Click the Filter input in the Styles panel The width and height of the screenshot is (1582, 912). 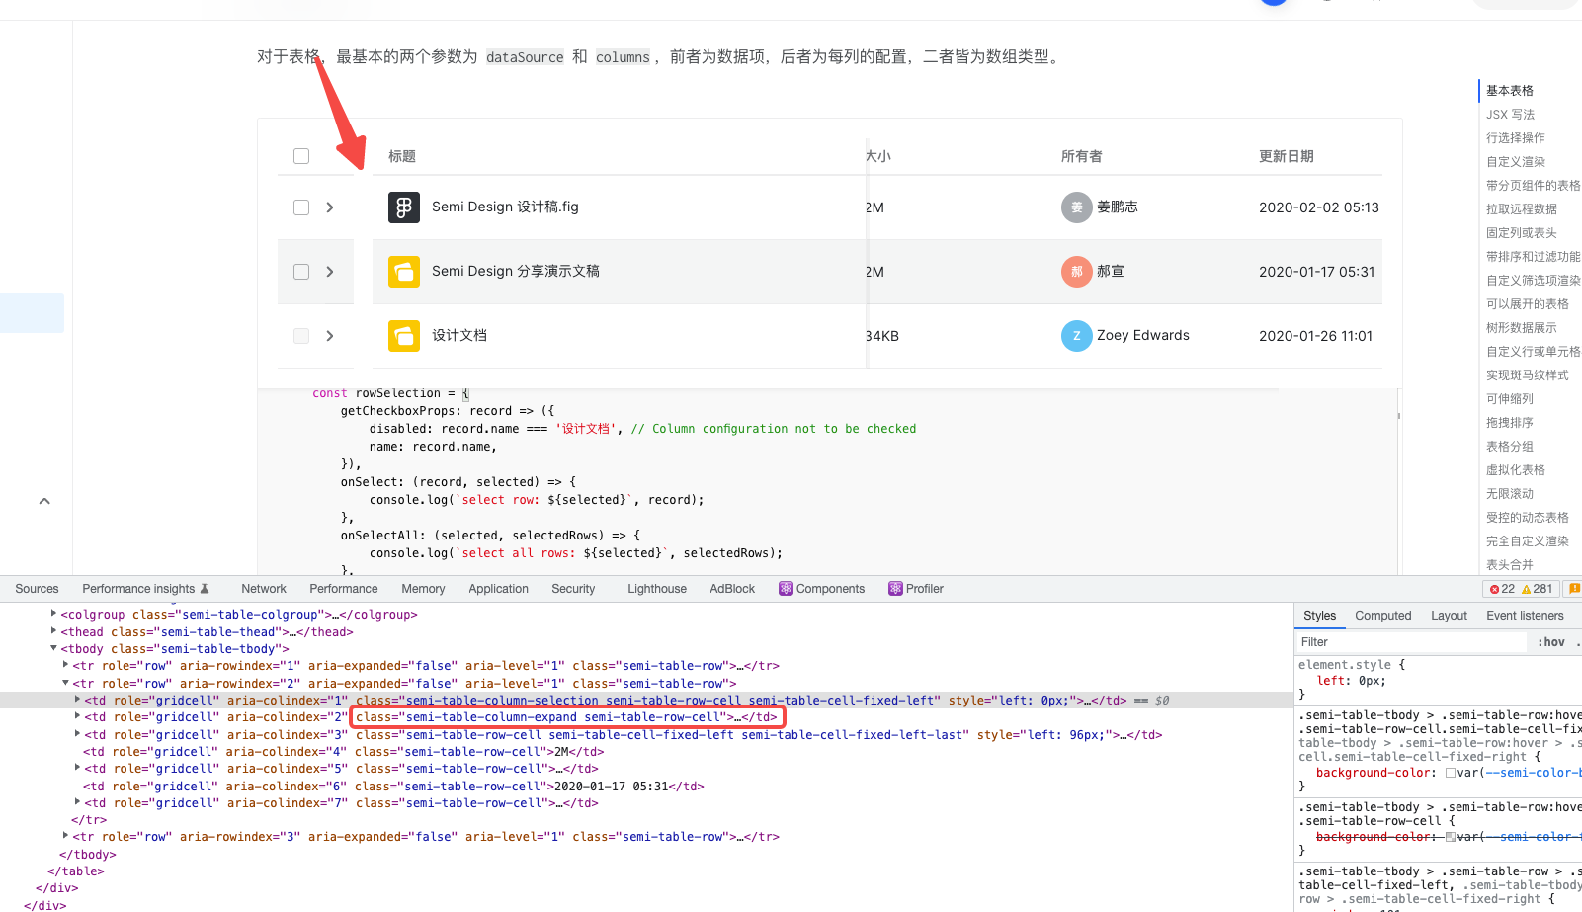coord(1383,641)
